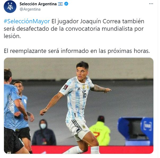
Task: Open the Selección Argentina display name
Action: 38,4
